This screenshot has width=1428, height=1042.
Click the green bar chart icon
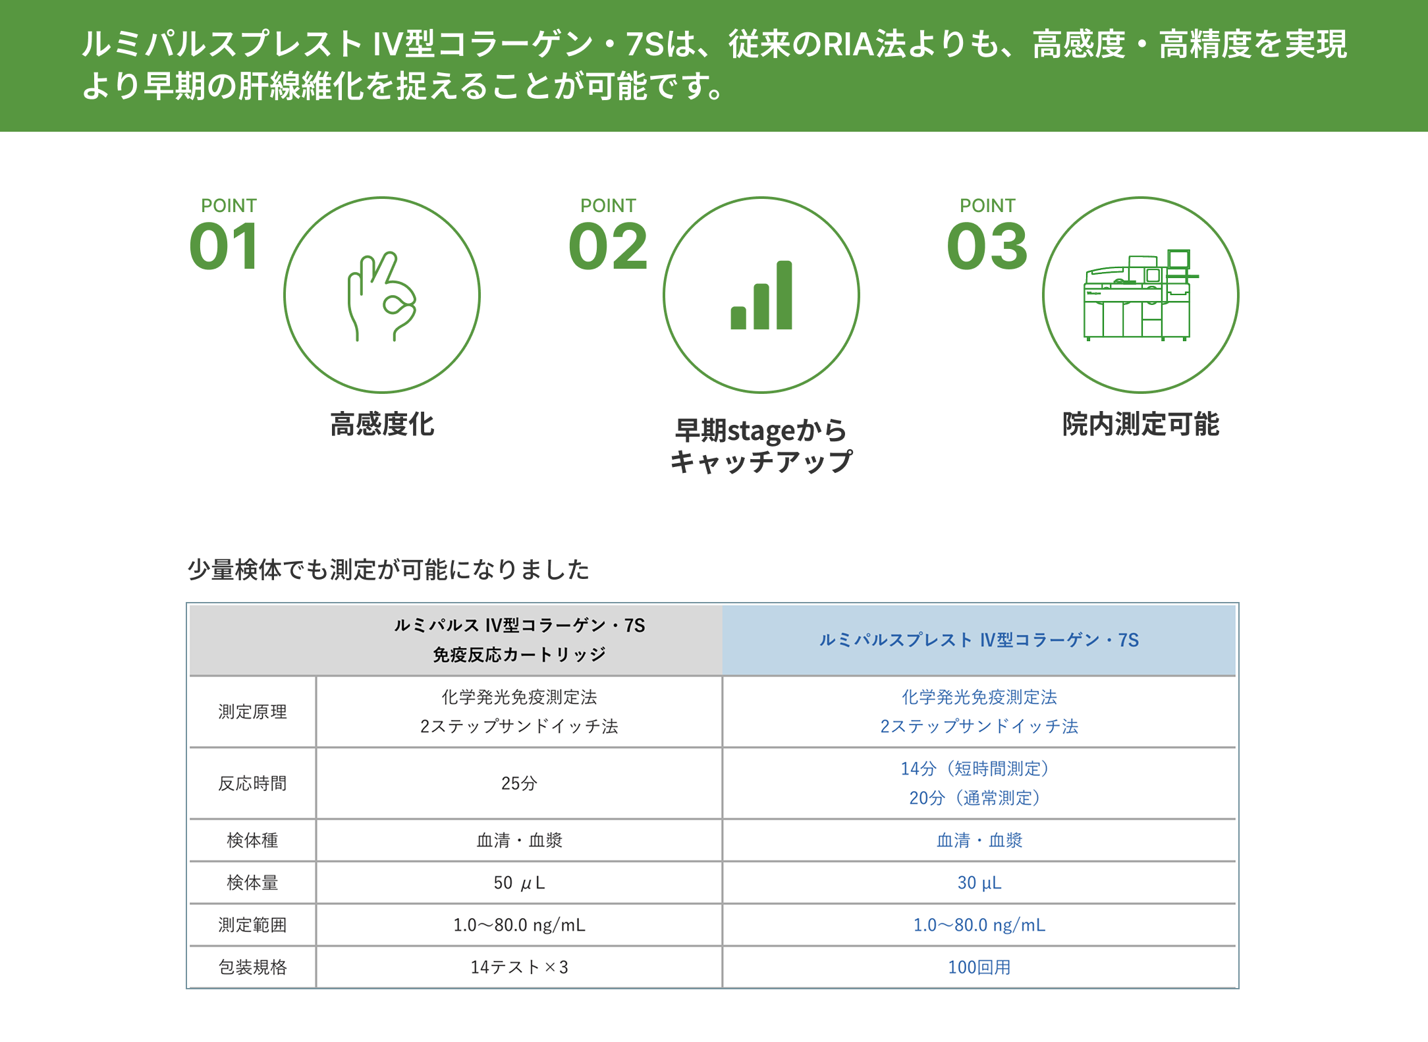(x=761, y=295)
